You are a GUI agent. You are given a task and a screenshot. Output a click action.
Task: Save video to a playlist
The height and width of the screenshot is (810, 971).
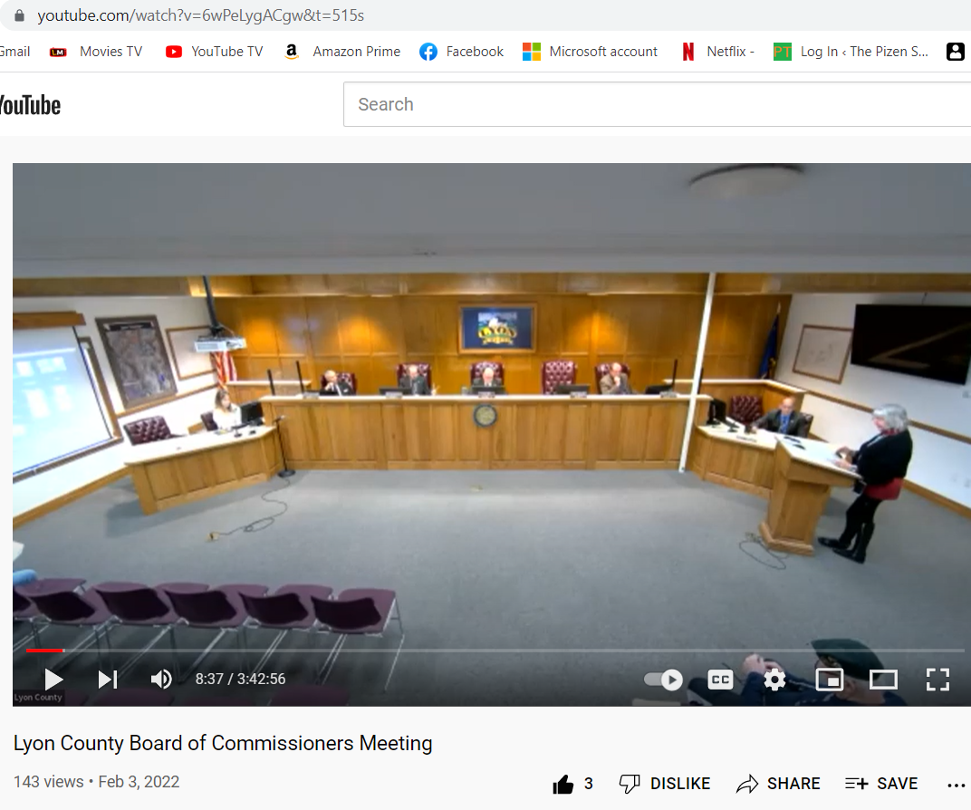coord(881,785)
